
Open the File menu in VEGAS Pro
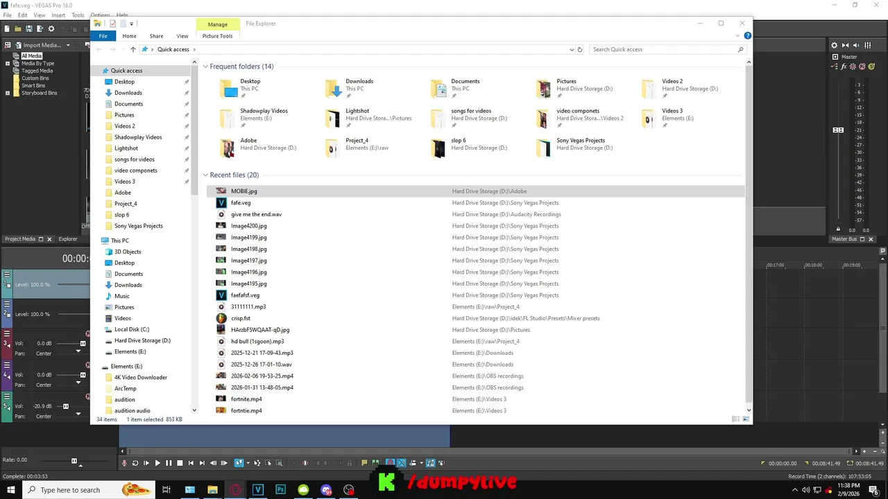(x=7, y=15)
